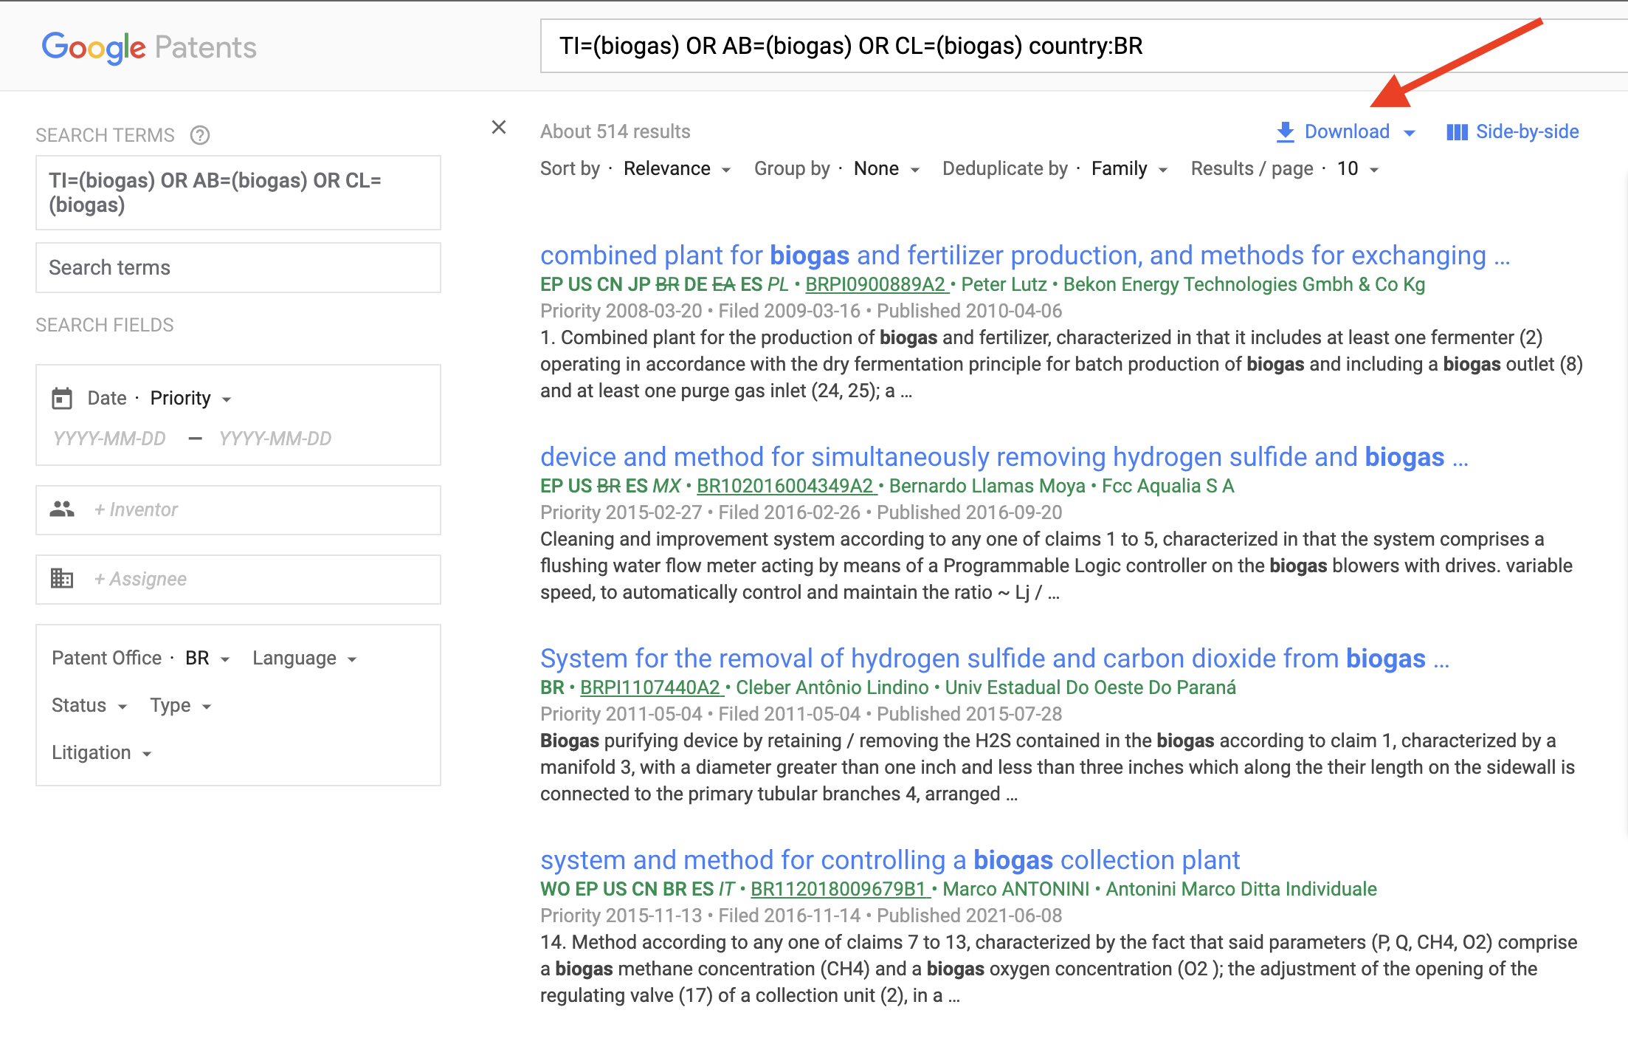1628x1044 pixels.
Task: Open patent number BR112018009679B1
Action: (x=838, y=890)
